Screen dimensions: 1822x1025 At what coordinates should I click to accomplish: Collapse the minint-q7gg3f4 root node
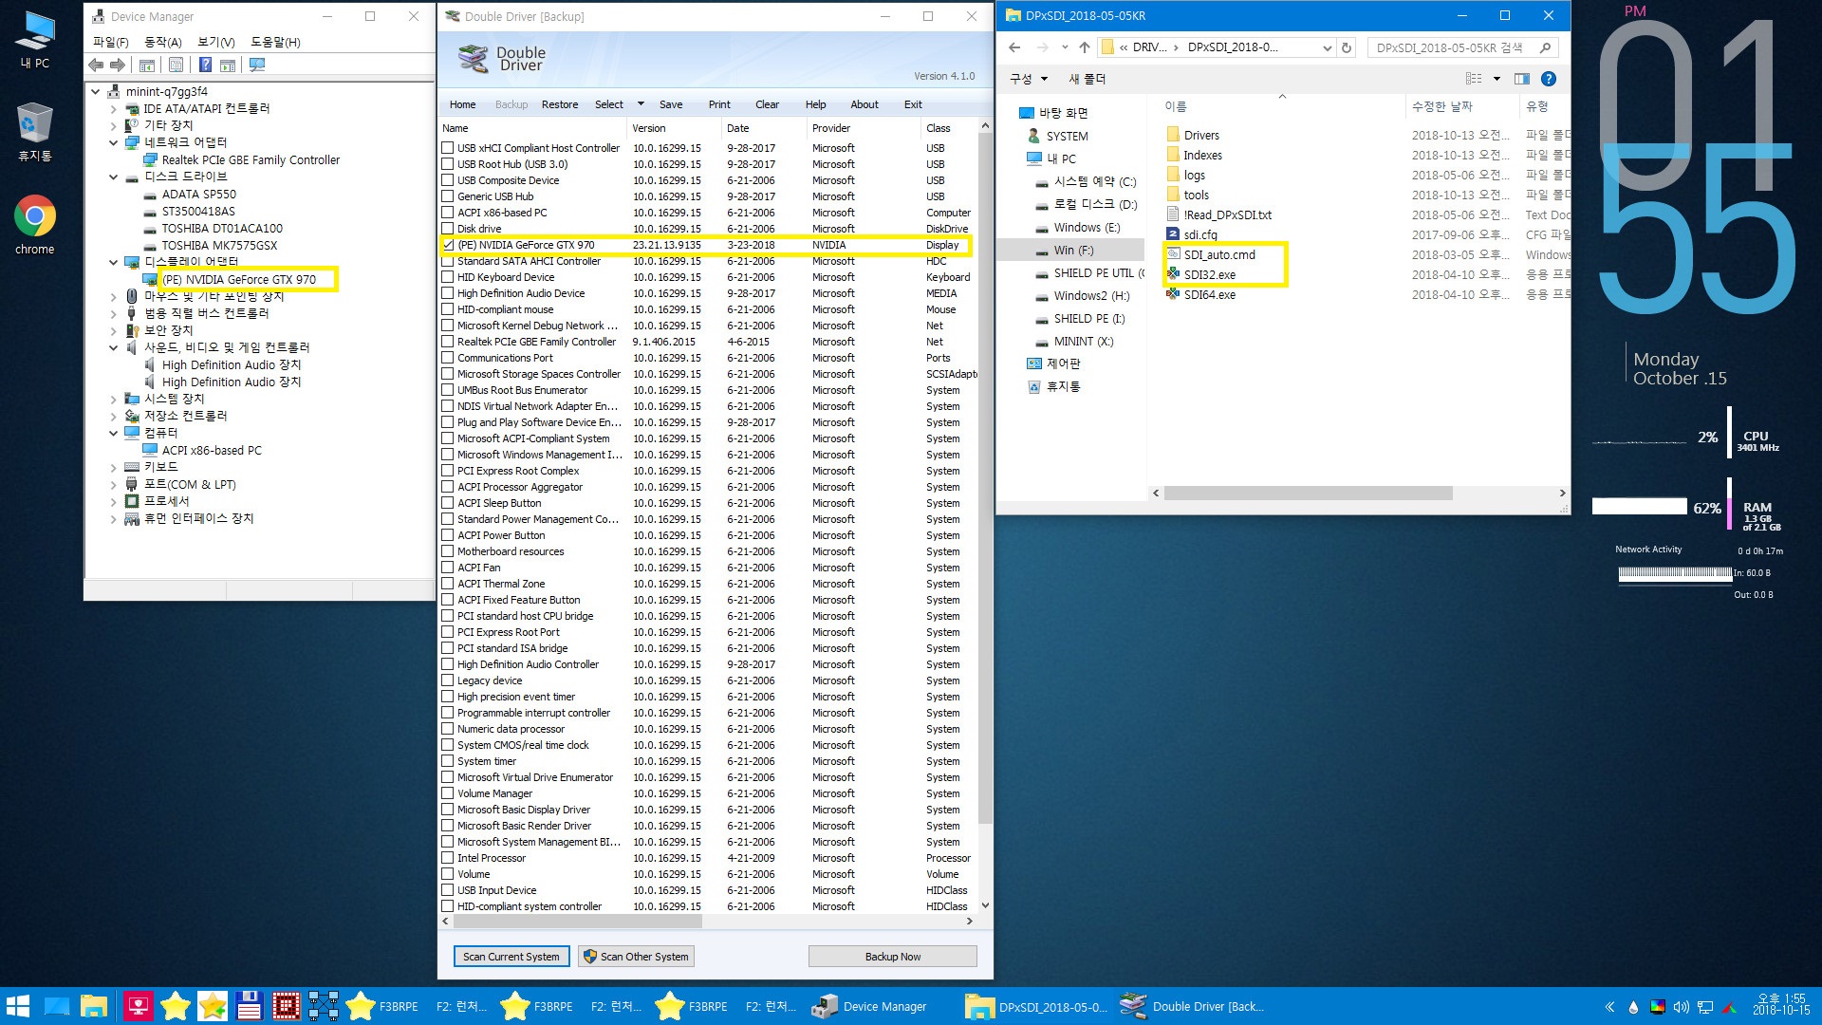click(x=96, y=92)
